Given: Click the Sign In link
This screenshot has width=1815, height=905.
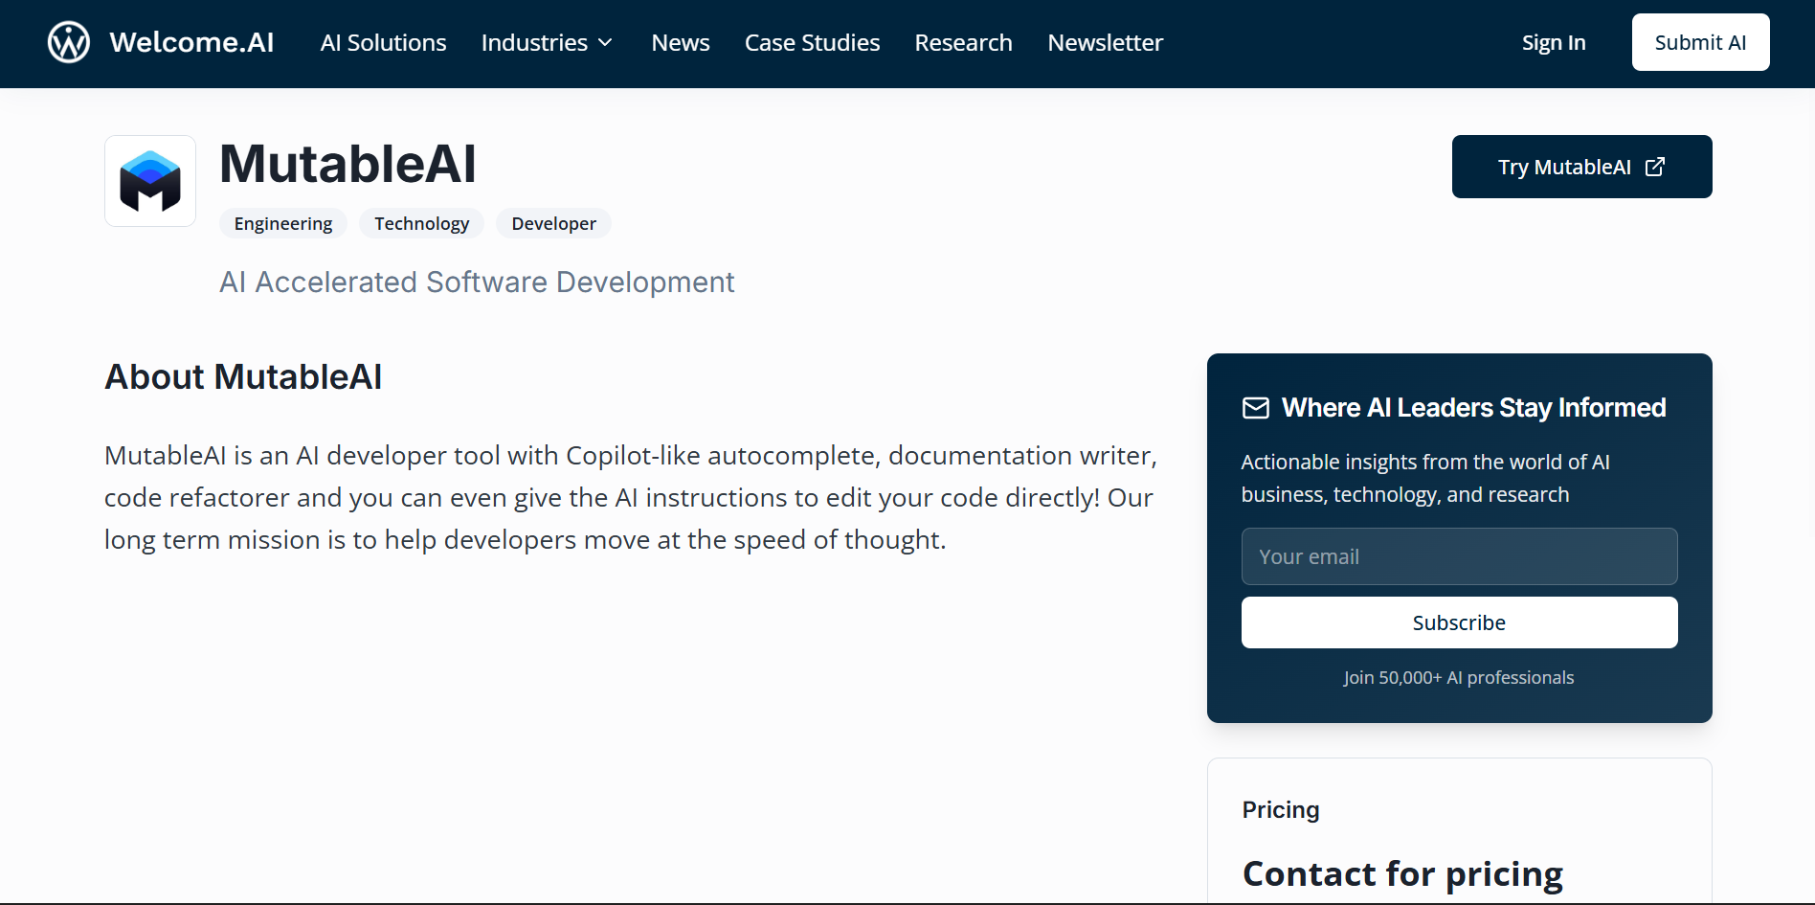Looking at the screenshot, I should (1553, 43).
